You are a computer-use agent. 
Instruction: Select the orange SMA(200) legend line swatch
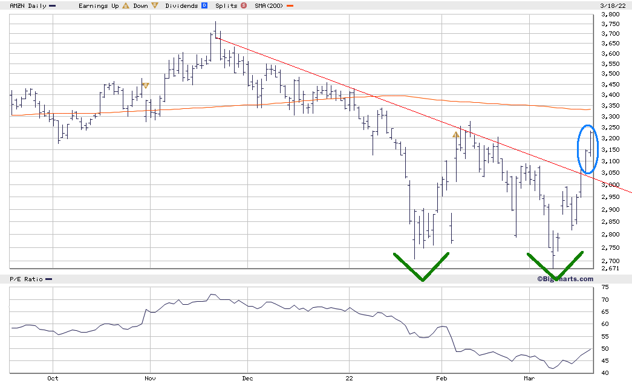290,5
